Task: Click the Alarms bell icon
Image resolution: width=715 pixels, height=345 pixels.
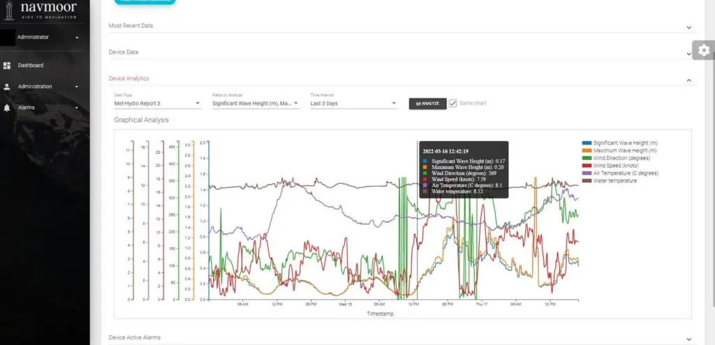Action: coord(7,108)
